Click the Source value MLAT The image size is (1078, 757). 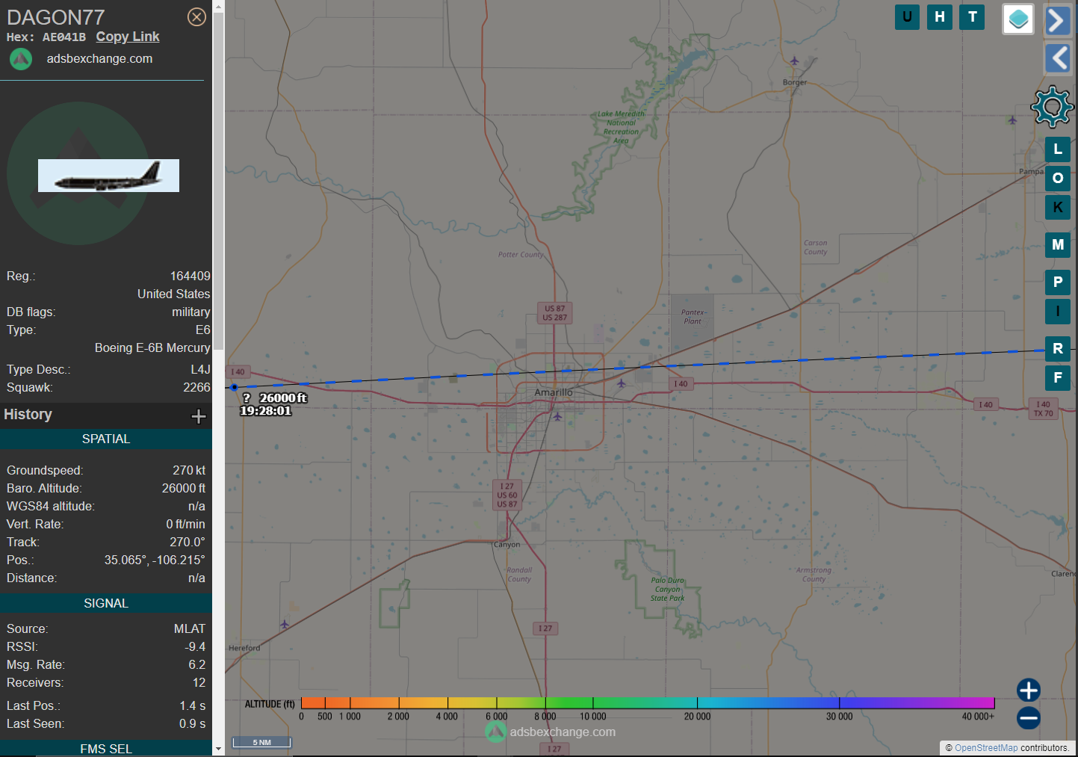click(190, 628)
